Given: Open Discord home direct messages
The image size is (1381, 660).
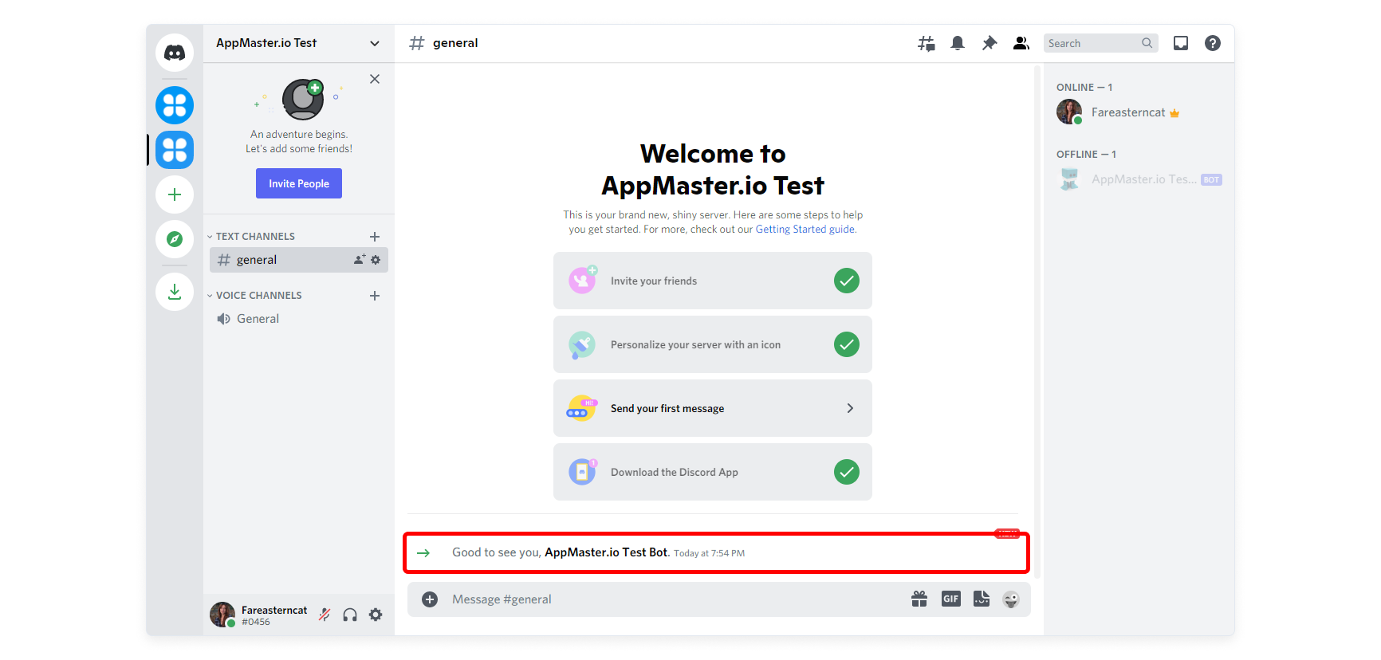Looking at the screenshot, I should 175,53.
